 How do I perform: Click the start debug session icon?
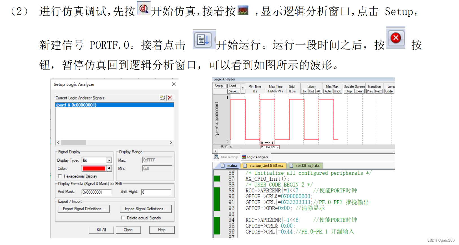coord(143,8)
